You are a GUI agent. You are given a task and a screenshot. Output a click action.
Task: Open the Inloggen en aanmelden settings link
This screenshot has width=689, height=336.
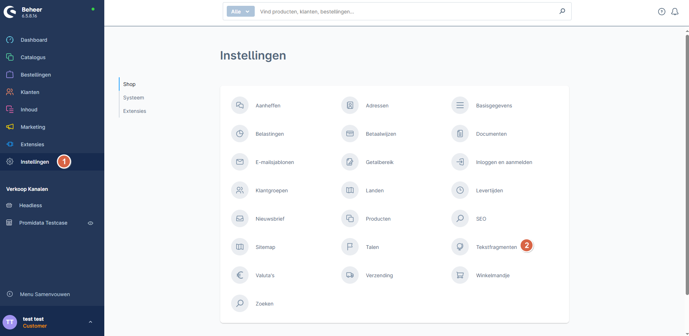click(504, 162)
